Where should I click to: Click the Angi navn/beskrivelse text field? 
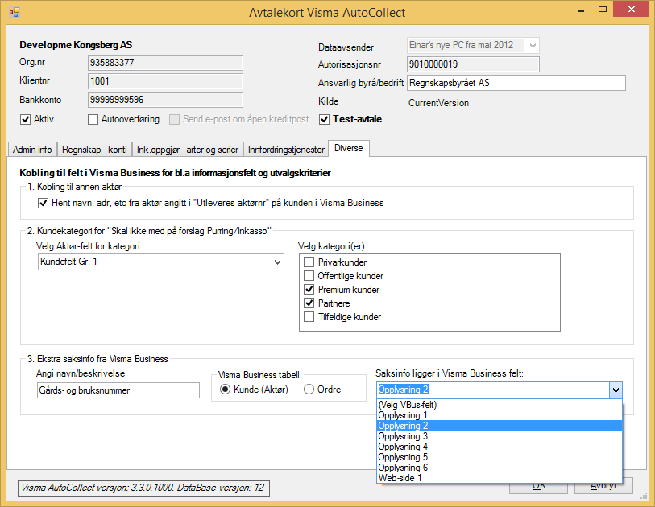[x=118, y=390]
